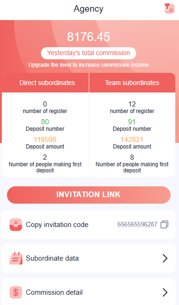Click team Deposit amount value 142821
The image size is (179, 305).
(x=132, y=140)
